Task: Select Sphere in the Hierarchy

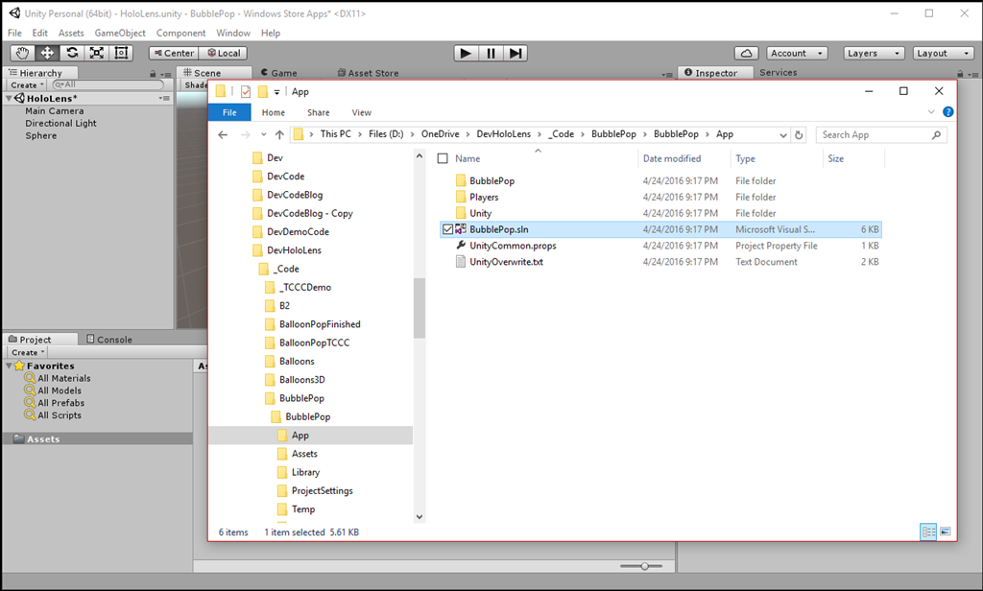Action: coord(40,135)
